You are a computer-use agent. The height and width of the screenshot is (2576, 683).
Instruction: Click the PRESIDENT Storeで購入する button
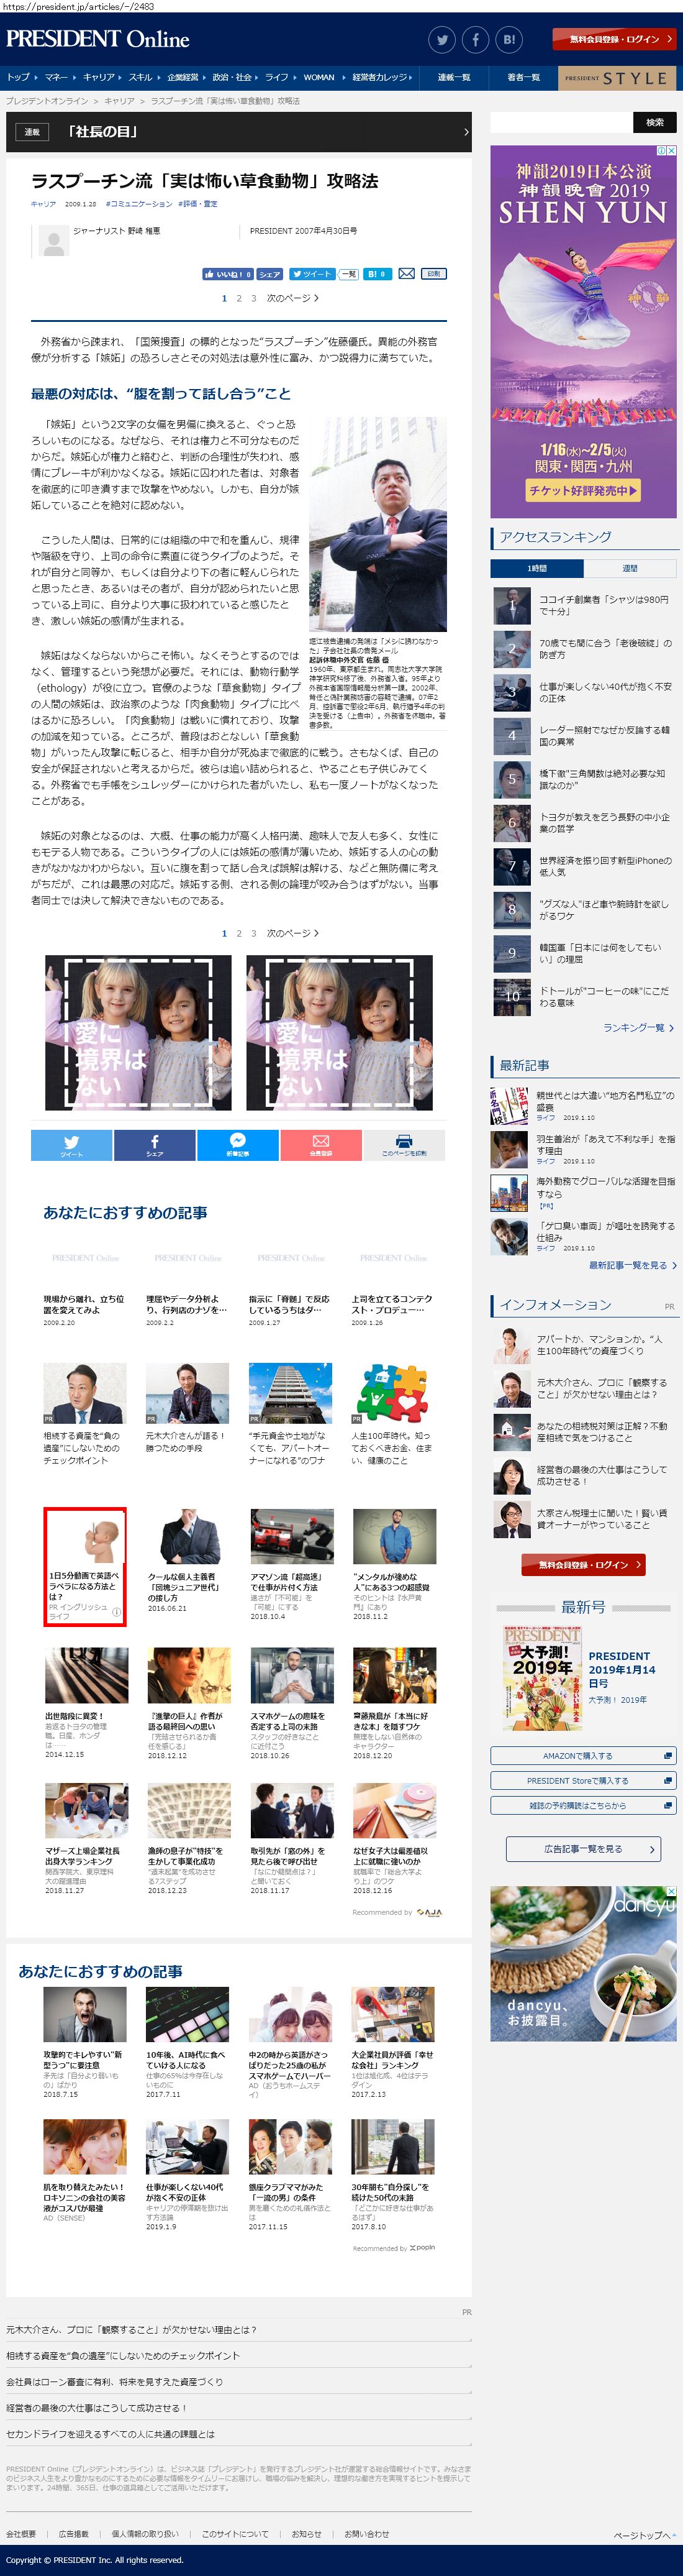coord(583,1780)
